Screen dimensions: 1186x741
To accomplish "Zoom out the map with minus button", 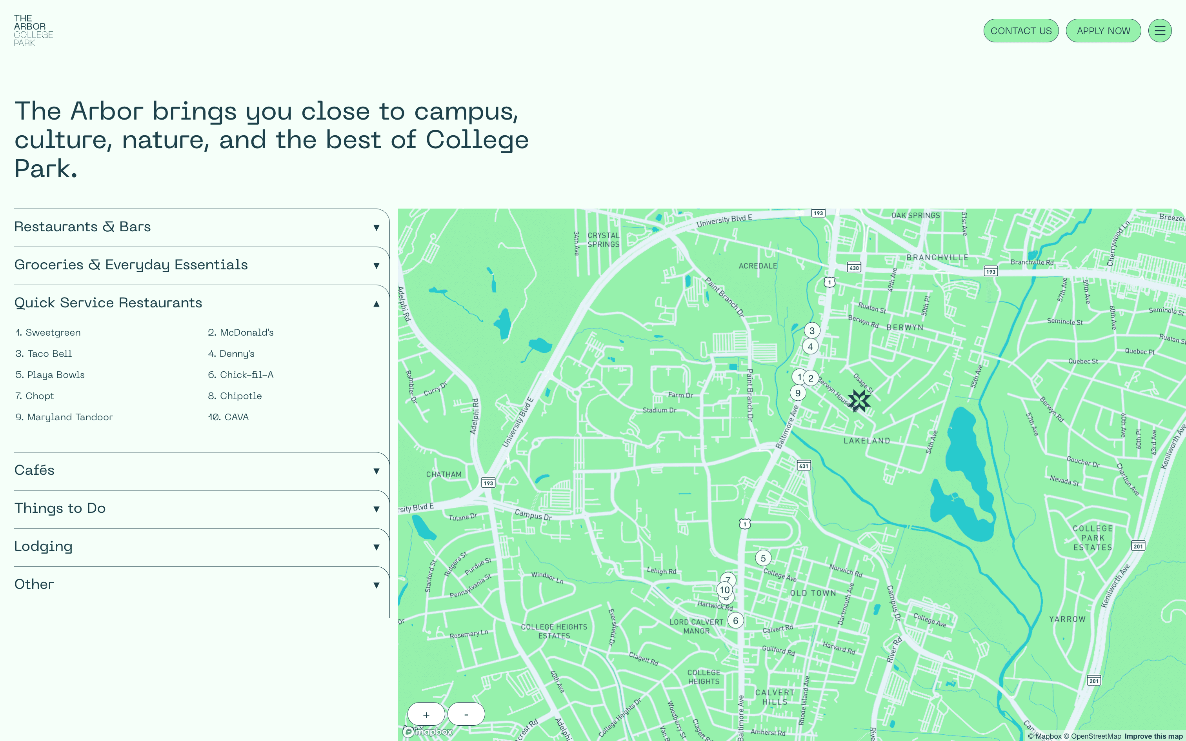I will (466, 714).
